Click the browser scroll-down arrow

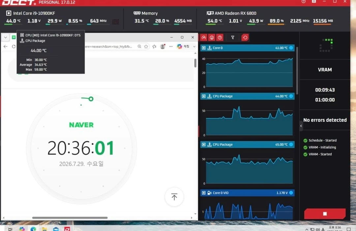(195, 214)
